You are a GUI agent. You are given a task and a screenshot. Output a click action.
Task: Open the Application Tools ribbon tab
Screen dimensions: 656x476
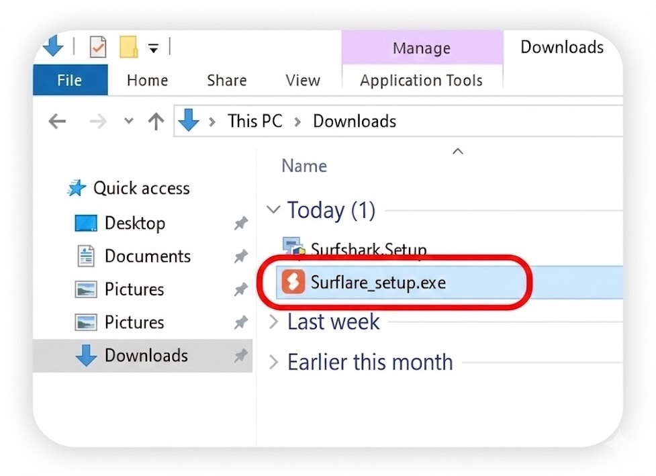click(x=421, y=80)
